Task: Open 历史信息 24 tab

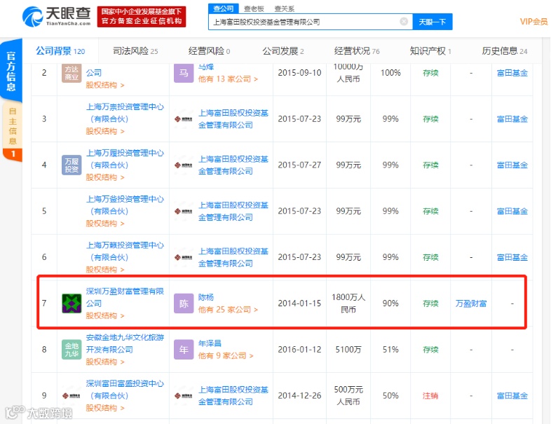Action: pyautogui.click(x=505, y=51)
